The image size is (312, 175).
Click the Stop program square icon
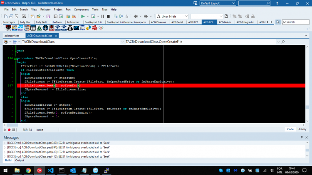[108, 17]
